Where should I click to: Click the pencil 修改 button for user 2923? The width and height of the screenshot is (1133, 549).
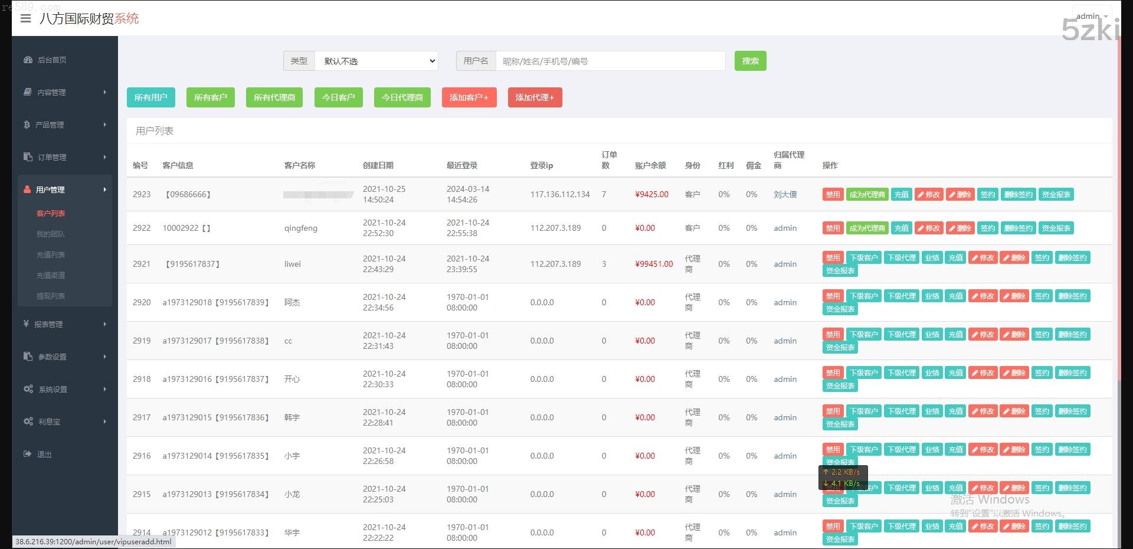[x=928, y=194]
